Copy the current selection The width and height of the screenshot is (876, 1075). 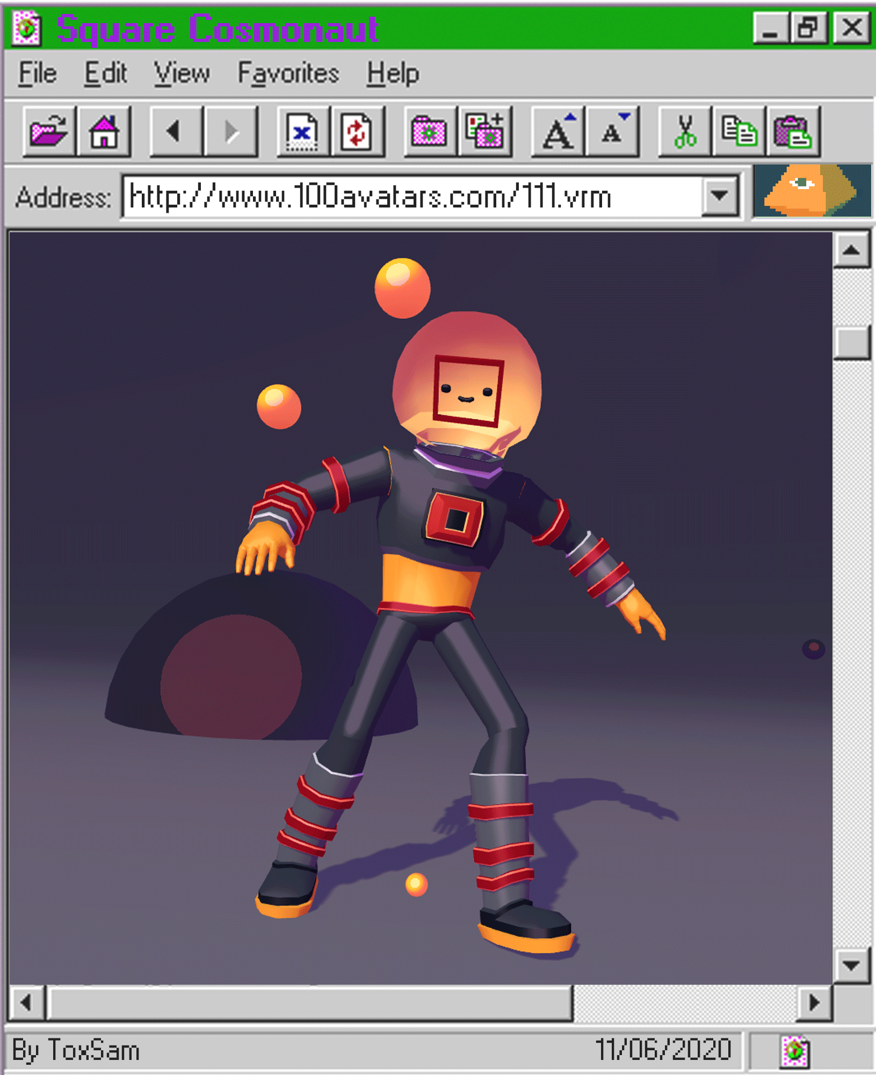740,132
